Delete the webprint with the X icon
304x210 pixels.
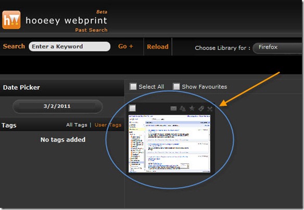(x=210, y=109)
